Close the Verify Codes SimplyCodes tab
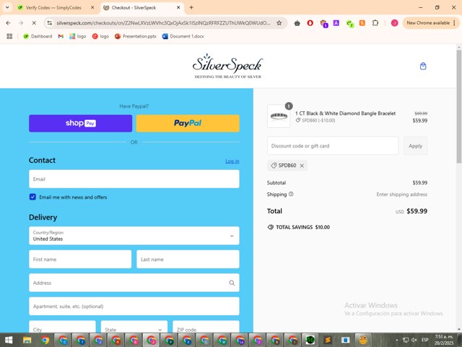The height and width of the screenshot is (347, 462). pyautogui.click(x=92, y=7)
